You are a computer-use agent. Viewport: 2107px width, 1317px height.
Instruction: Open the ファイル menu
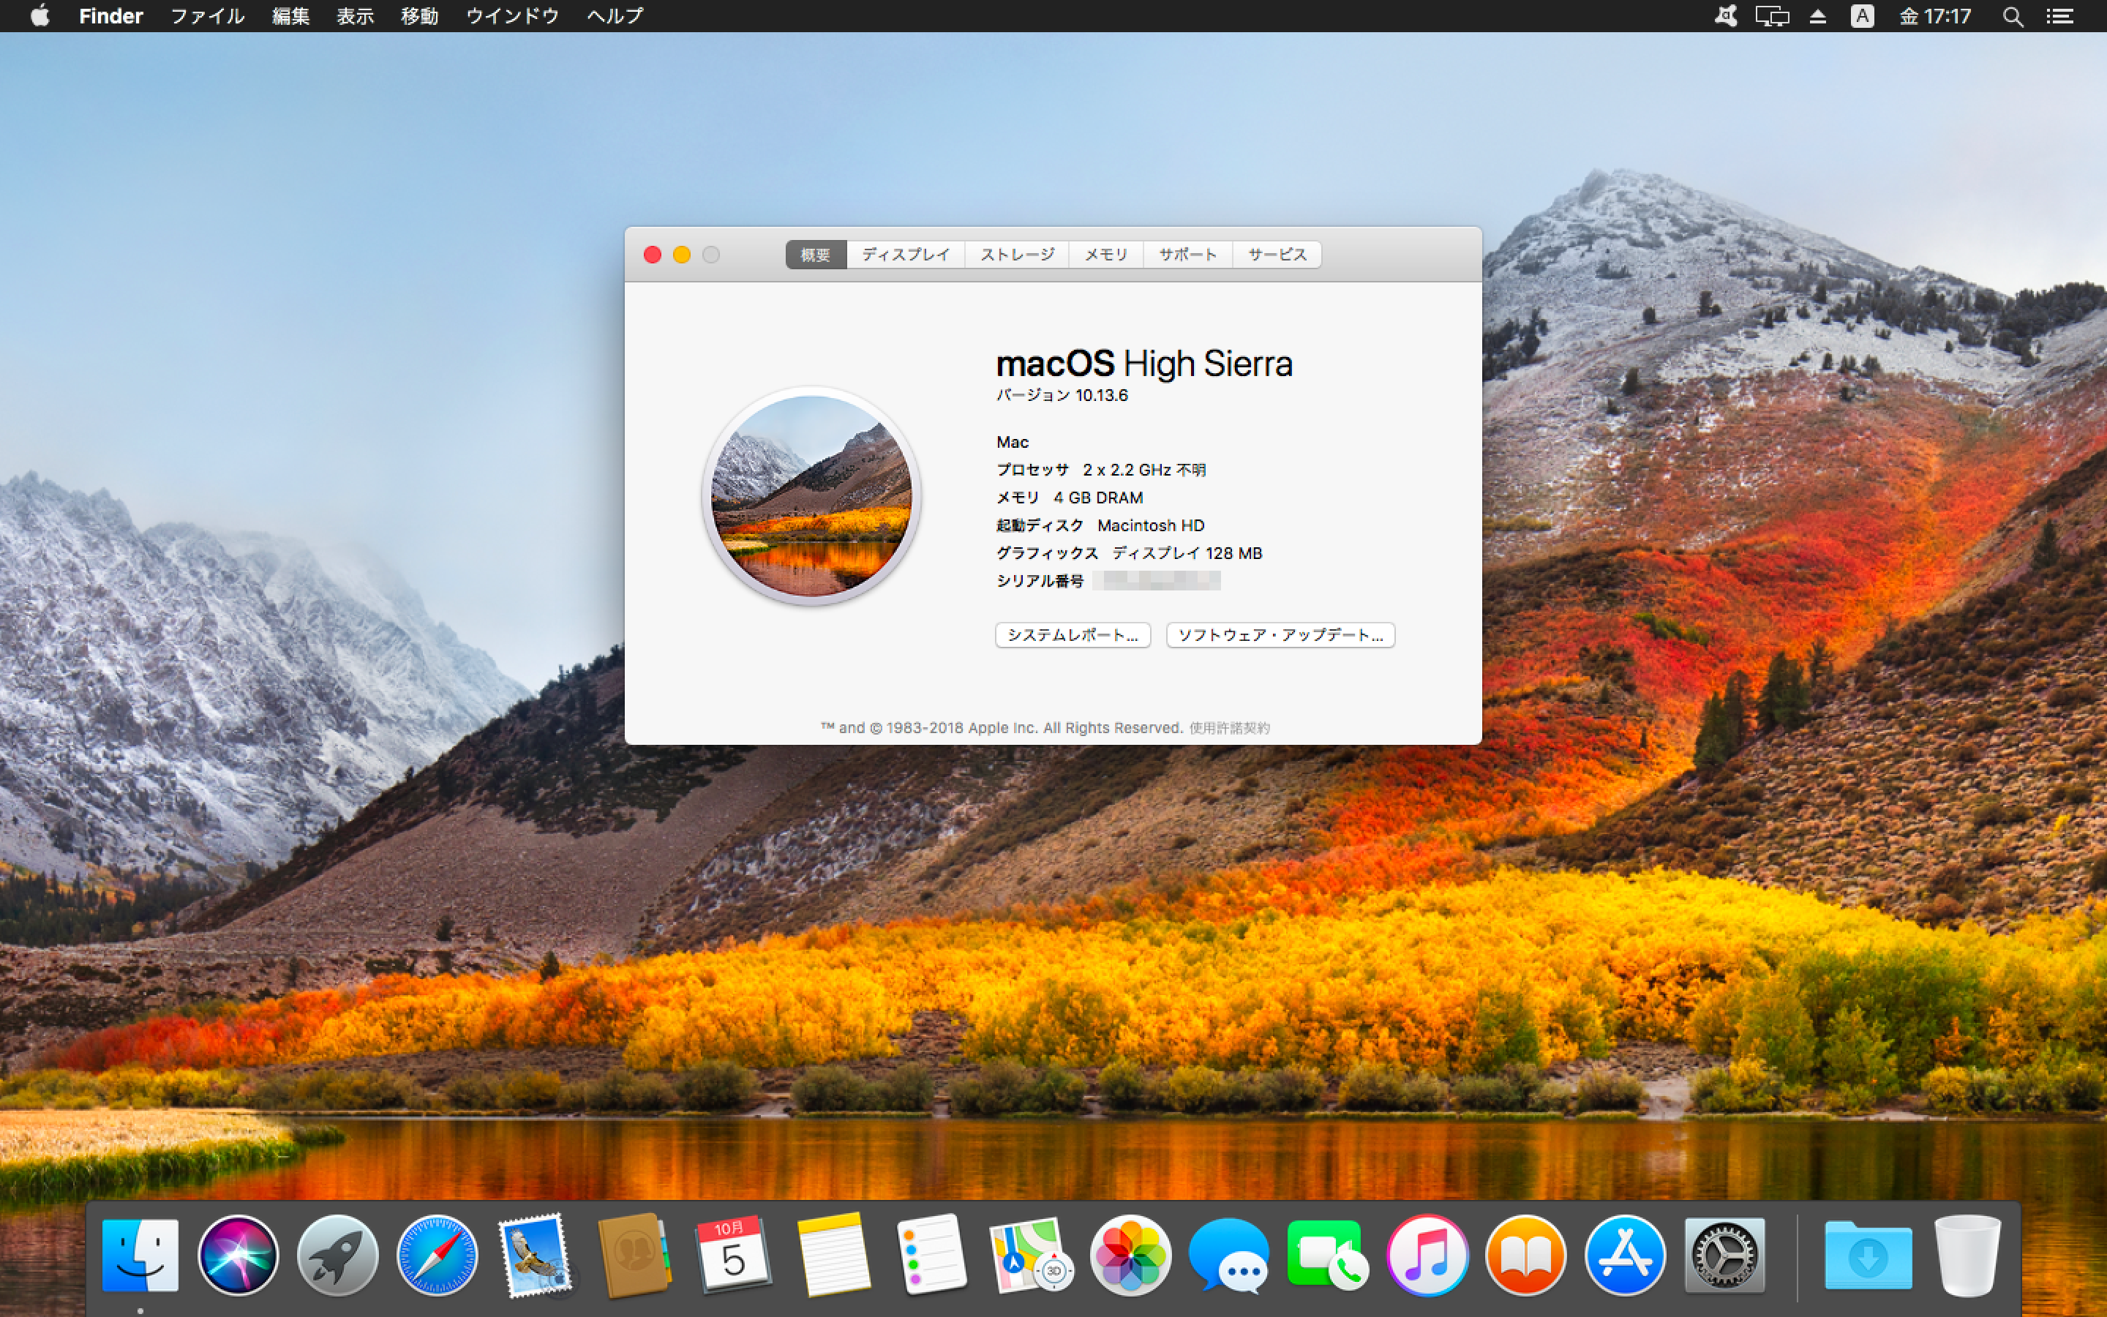pyautogui.click(x=207, y=15)
